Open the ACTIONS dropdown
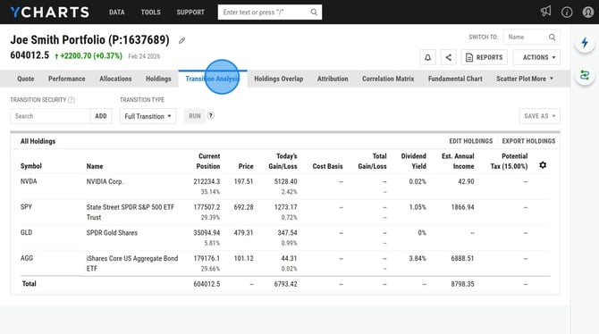Screen dimensions: 599x334 click(536, 57)
